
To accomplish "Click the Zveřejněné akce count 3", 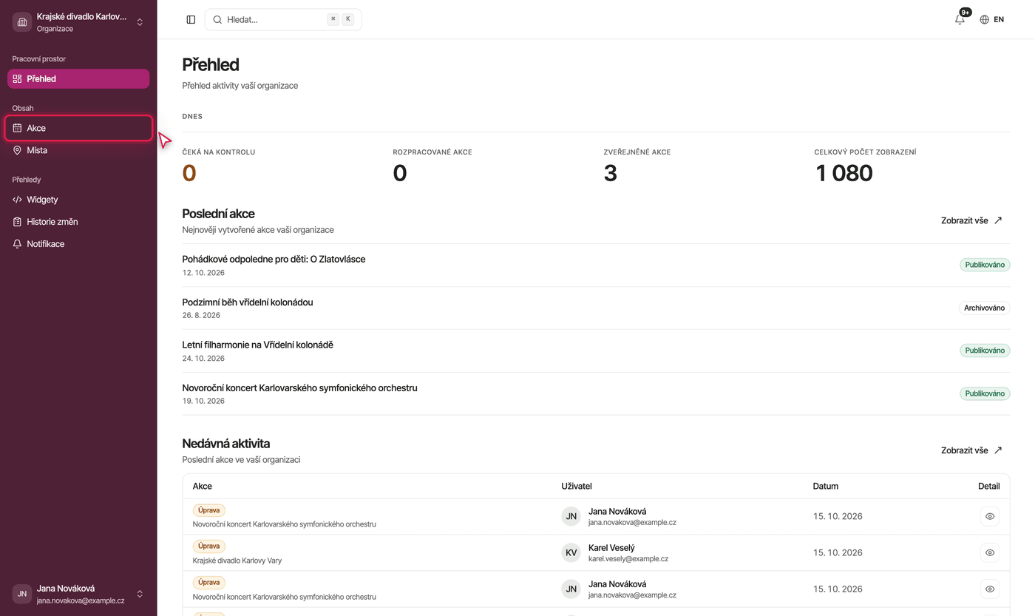I will pyautogui.click(x=611, y=173).
